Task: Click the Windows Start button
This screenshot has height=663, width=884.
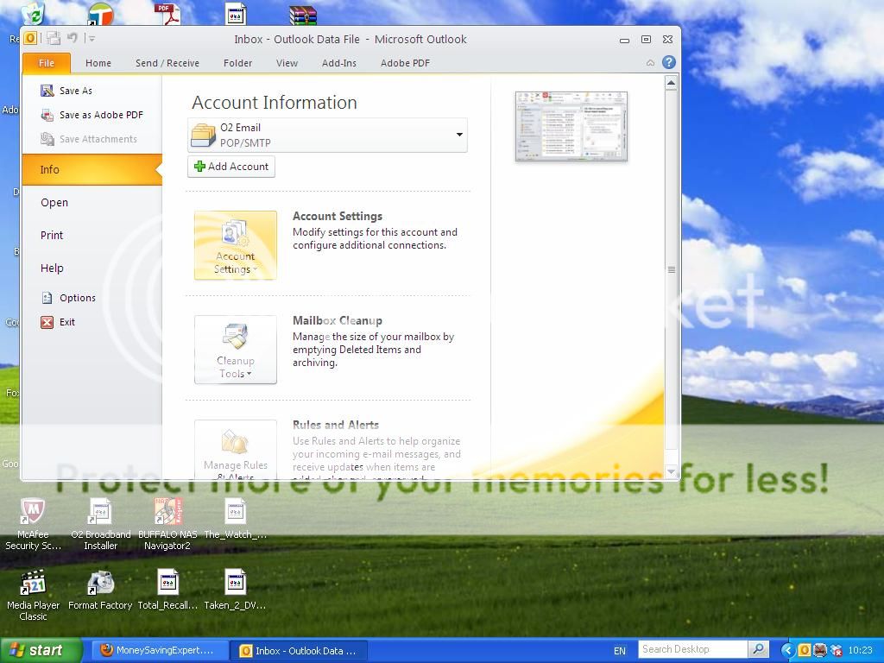Action: pos(41,650)
